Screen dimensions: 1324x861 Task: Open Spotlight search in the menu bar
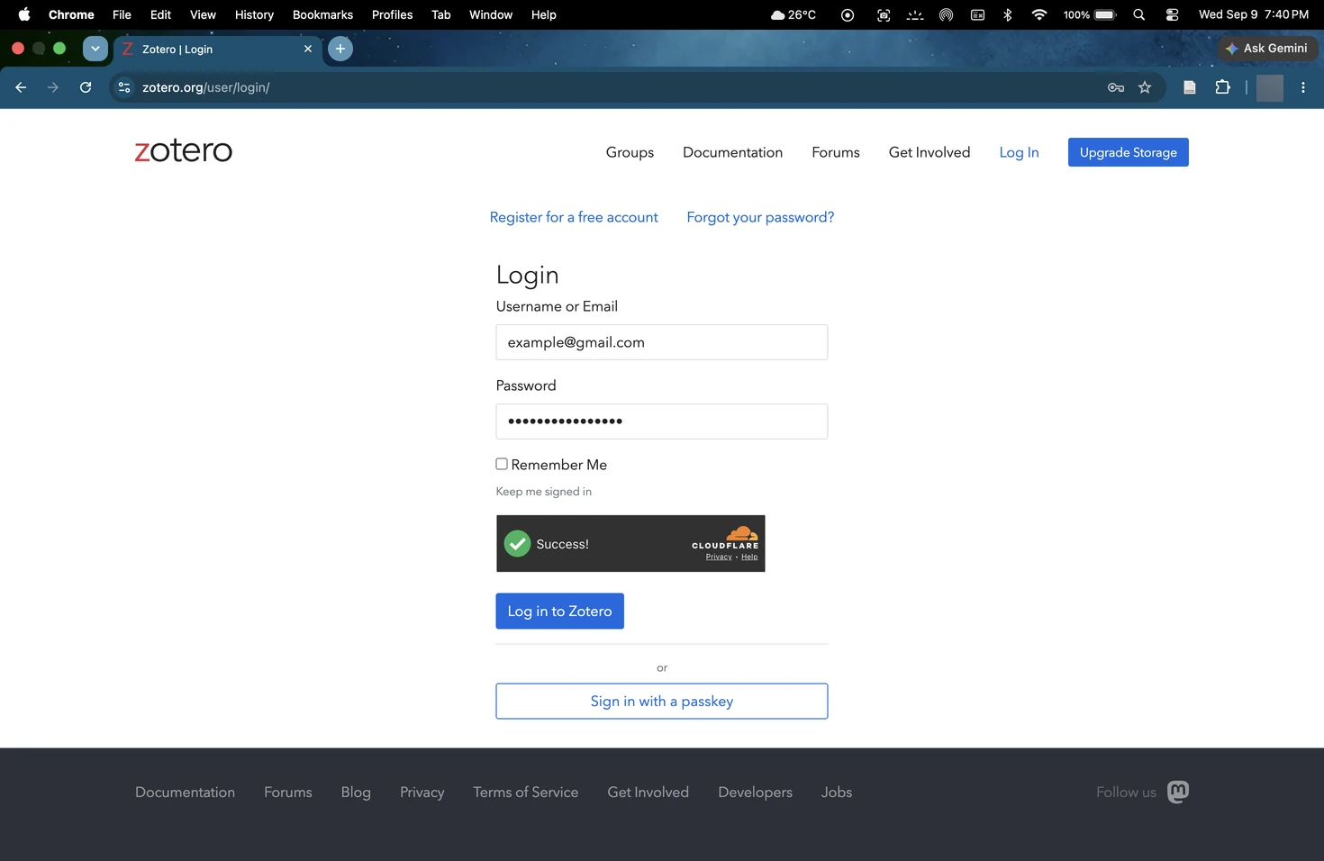click(x=1139, y=14)
